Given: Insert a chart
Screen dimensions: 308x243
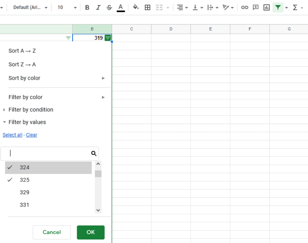Looking at the screenshot, I should point(266,8).
